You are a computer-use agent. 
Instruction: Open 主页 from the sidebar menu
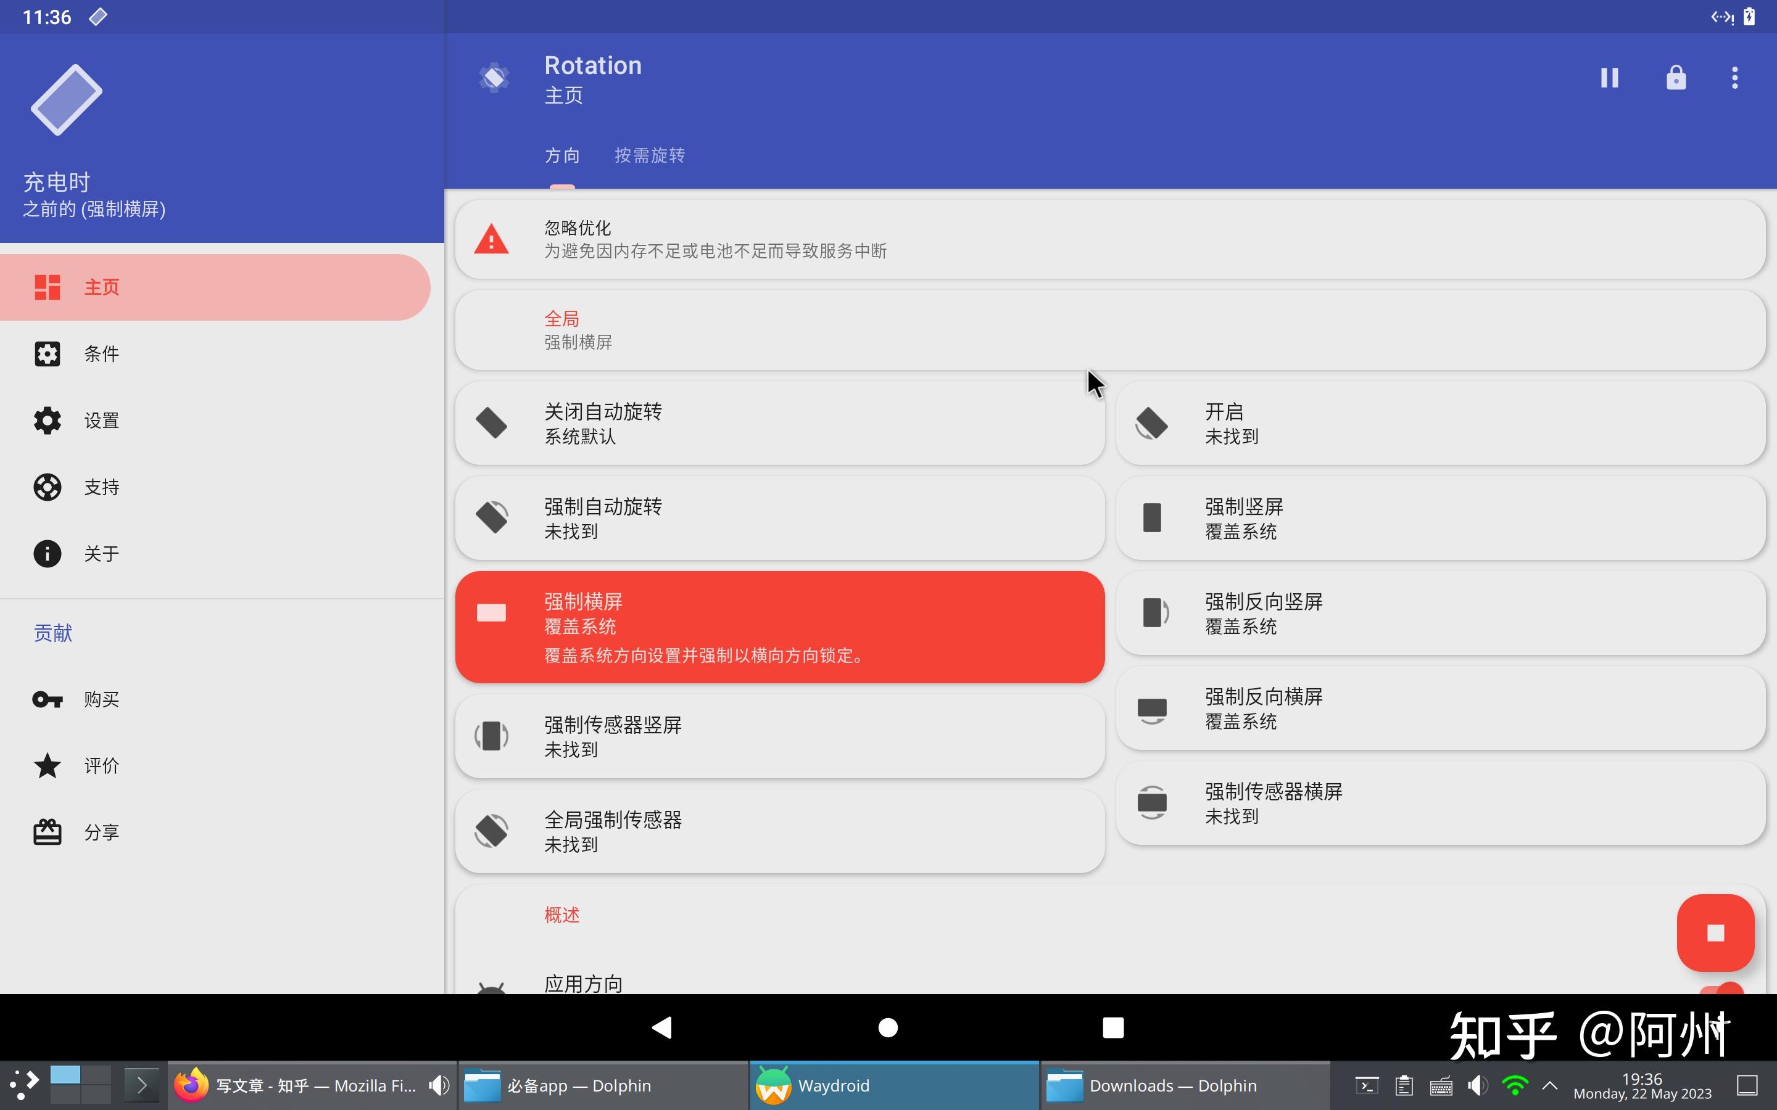(x=101, y=287)
